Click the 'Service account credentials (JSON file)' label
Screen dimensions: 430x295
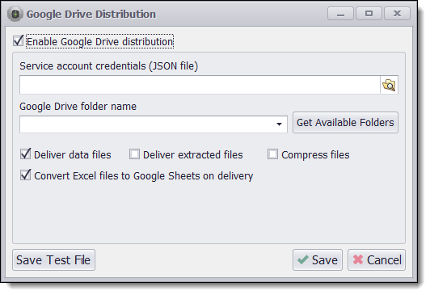coord(109,66)
